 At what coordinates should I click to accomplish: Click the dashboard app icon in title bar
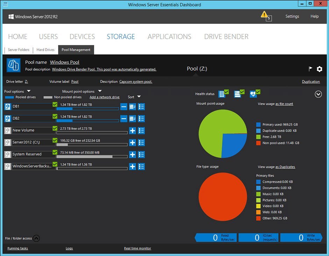pyautogui.click(x=6, y=5)
